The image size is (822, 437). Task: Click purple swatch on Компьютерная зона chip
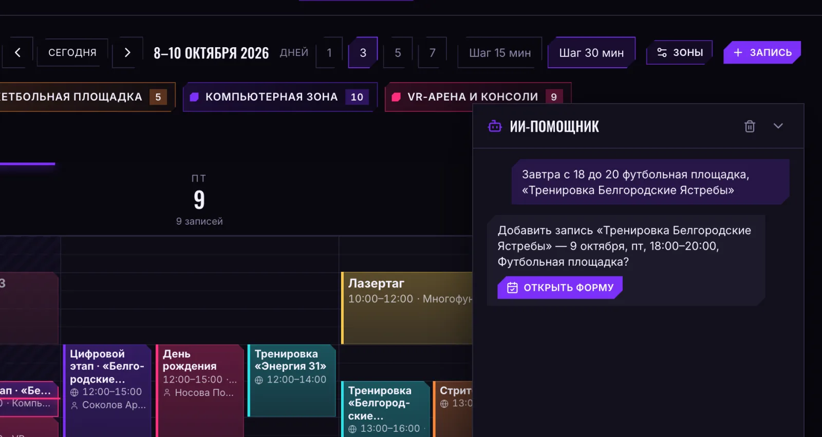click(x=194, y=97)
